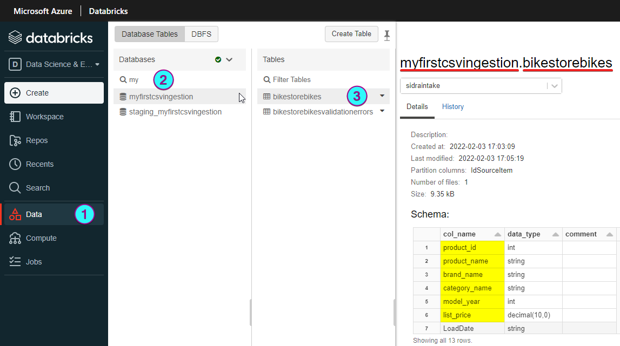Image resolution: width=620 pixels, height=346 pixels.
Task: Click the Databricks logo icon
Action: 15,38
